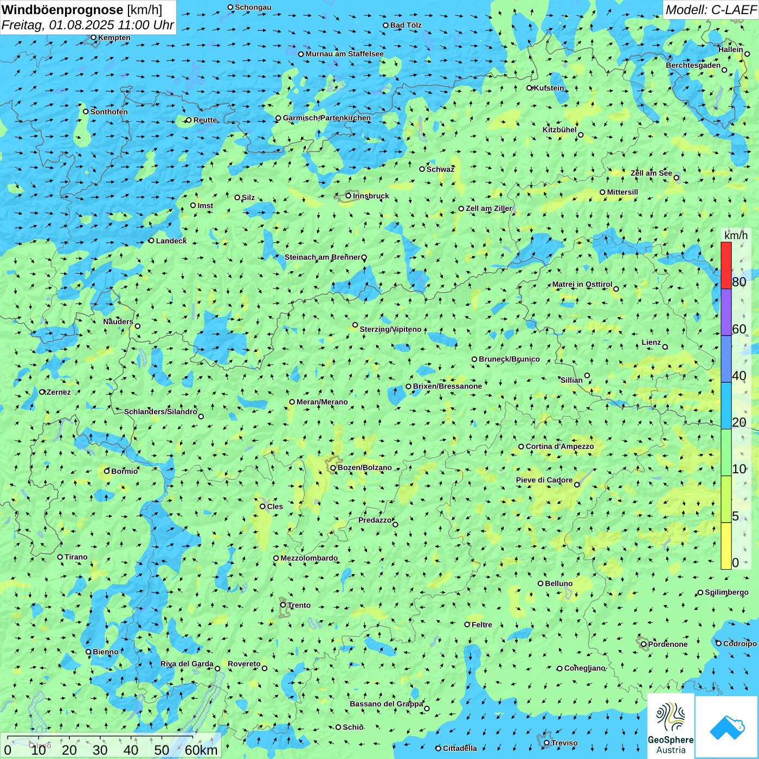The image size is (759, 759).
Task: Select the light blue 20–40 km/h legend color
Action: 726,406
